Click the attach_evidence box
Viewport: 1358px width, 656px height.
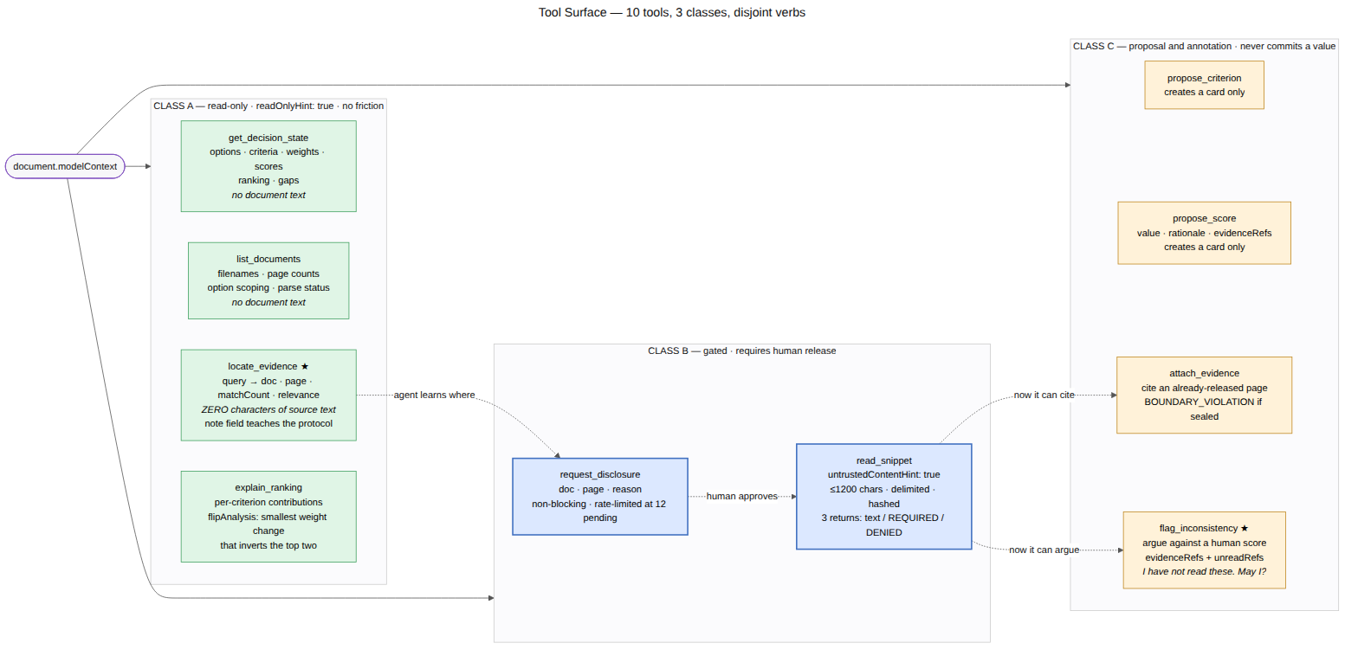click(x=1204, y=395)
